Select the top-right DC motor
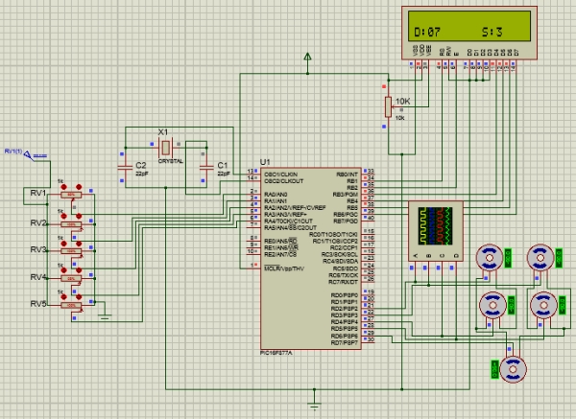 tap(540, 258)
